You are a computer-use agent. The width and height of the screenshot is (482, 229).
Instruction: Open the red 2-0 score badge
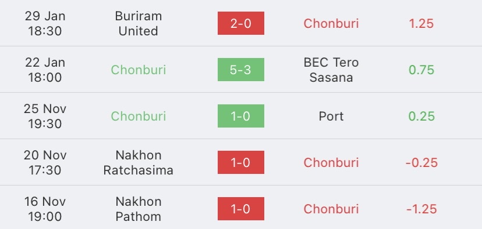(x=240, y=23)
